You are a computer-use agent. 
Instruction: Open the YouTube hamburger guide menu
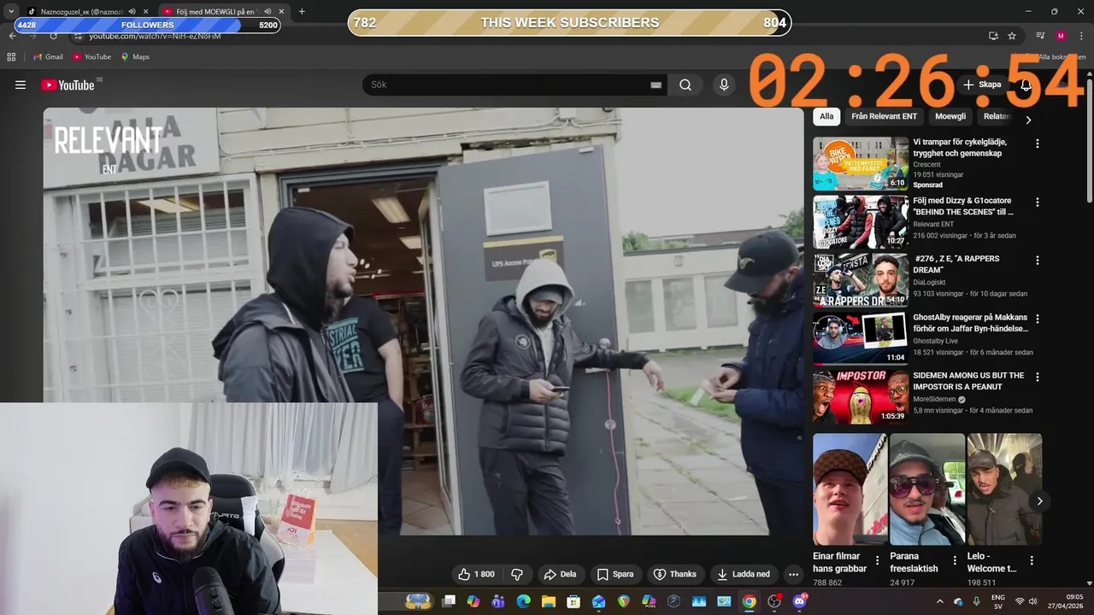pos(21,85)
